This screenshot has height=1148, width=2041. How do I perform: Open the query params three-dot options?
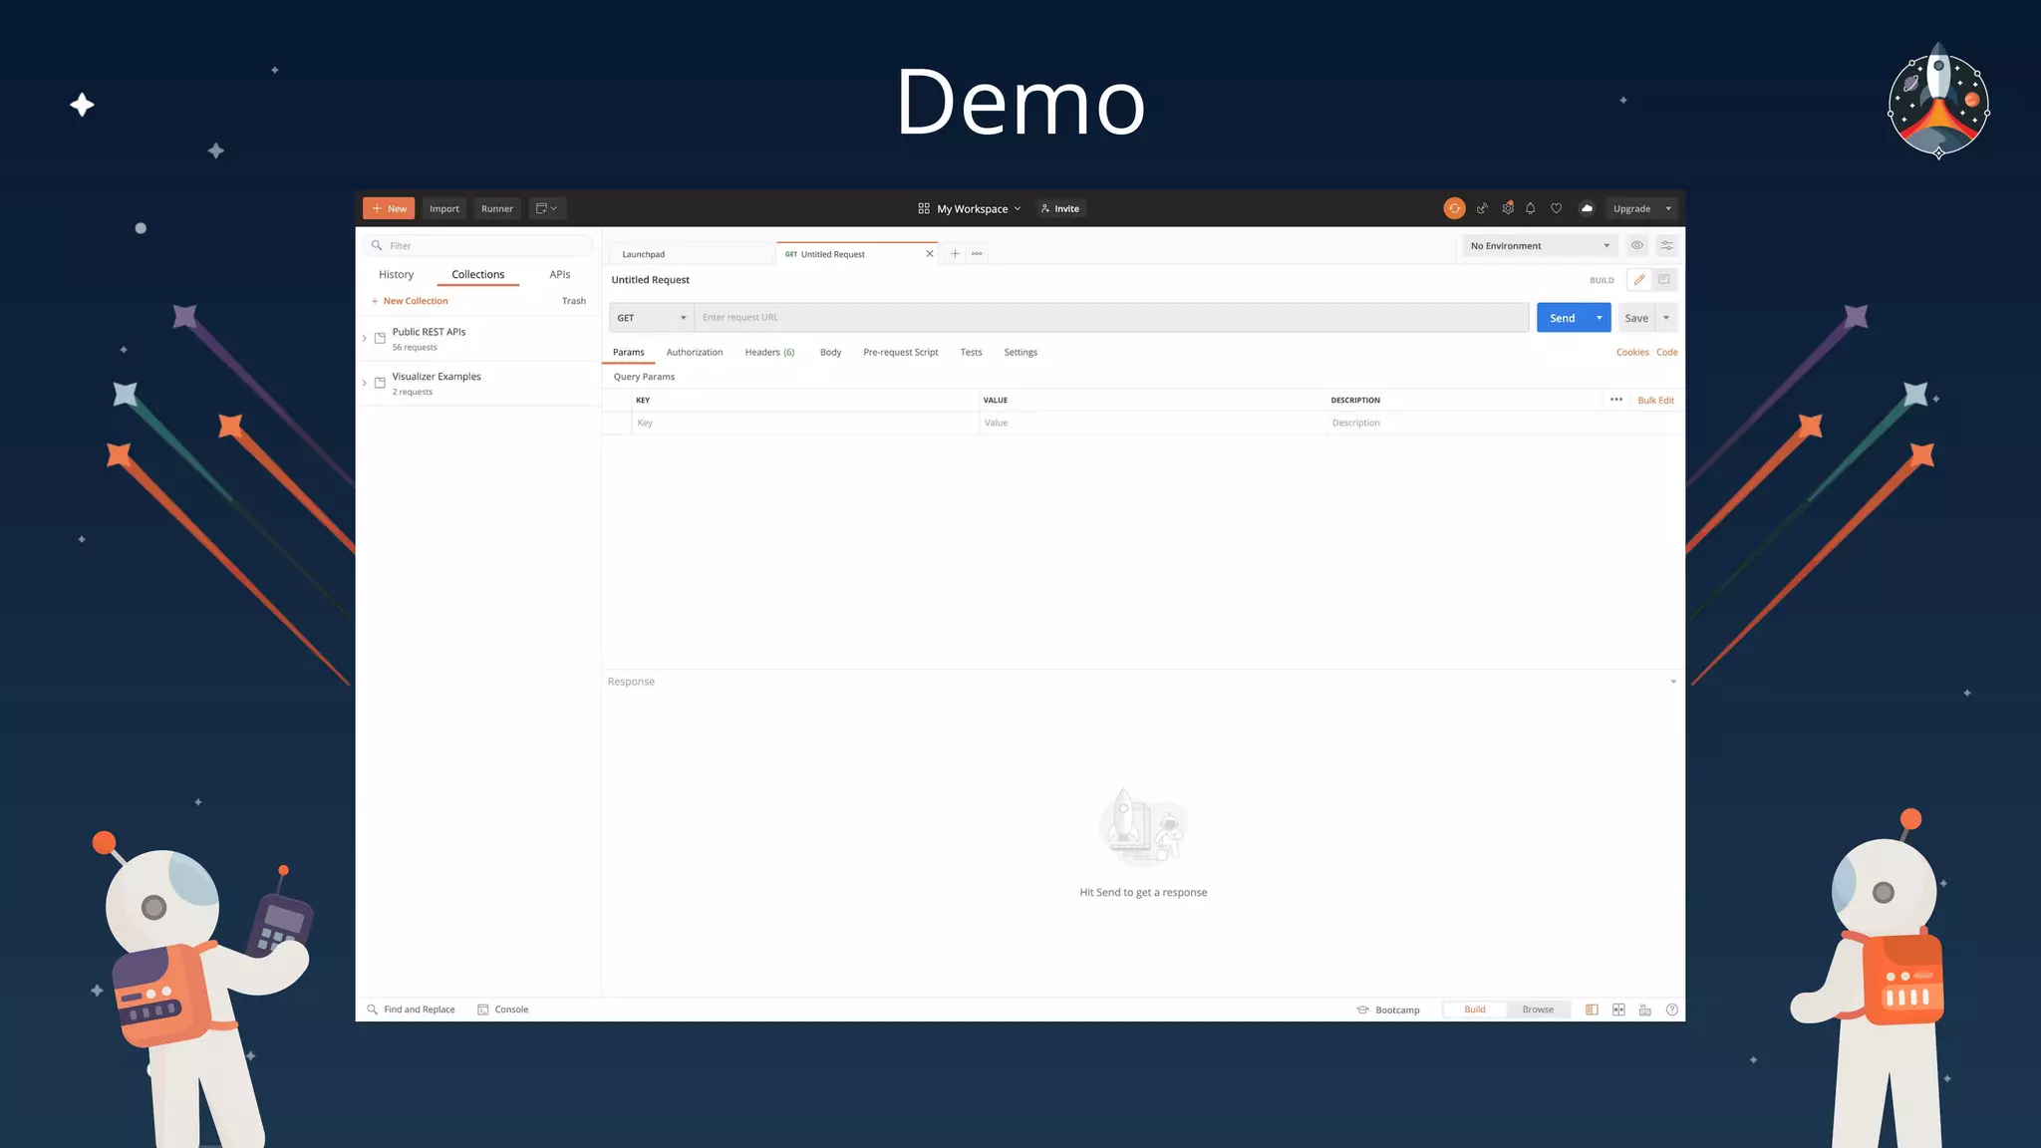click(x=1616, y=400)
